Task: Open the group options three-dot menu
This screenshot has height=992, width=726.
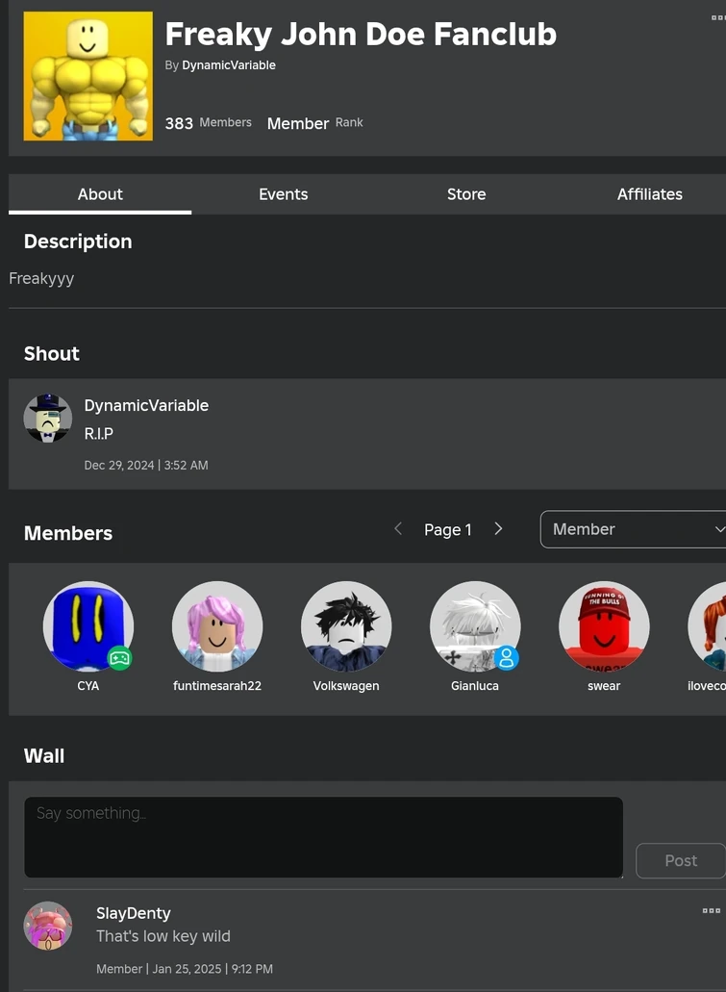Action: 718,17
